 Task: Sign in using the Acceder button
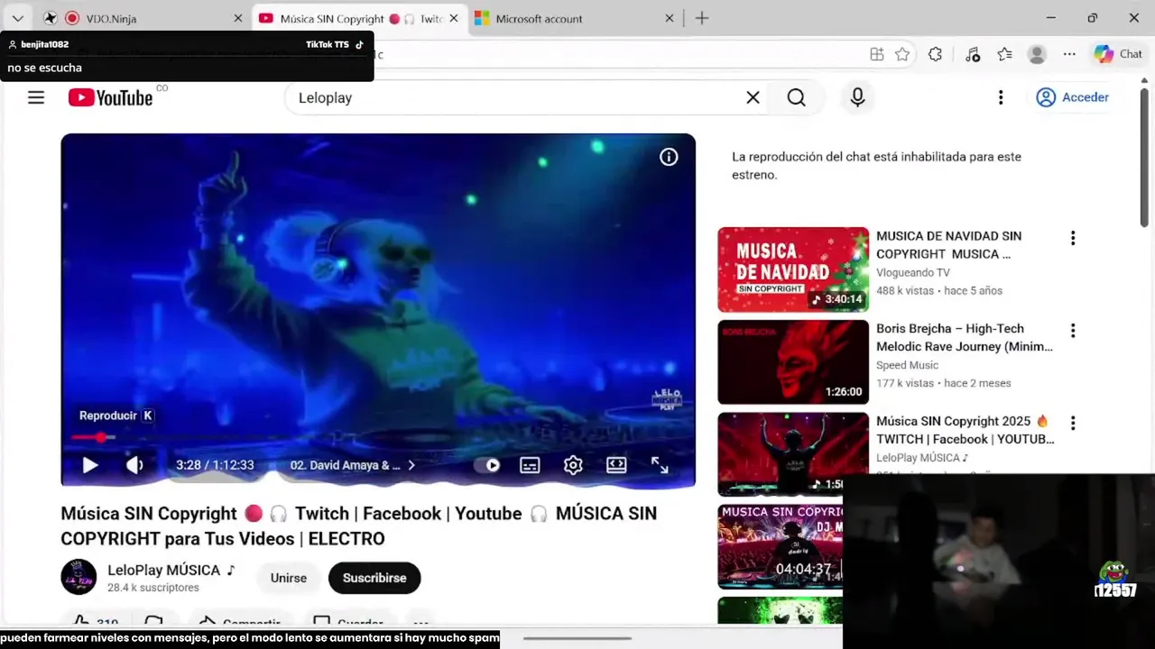click(1072, 97)
